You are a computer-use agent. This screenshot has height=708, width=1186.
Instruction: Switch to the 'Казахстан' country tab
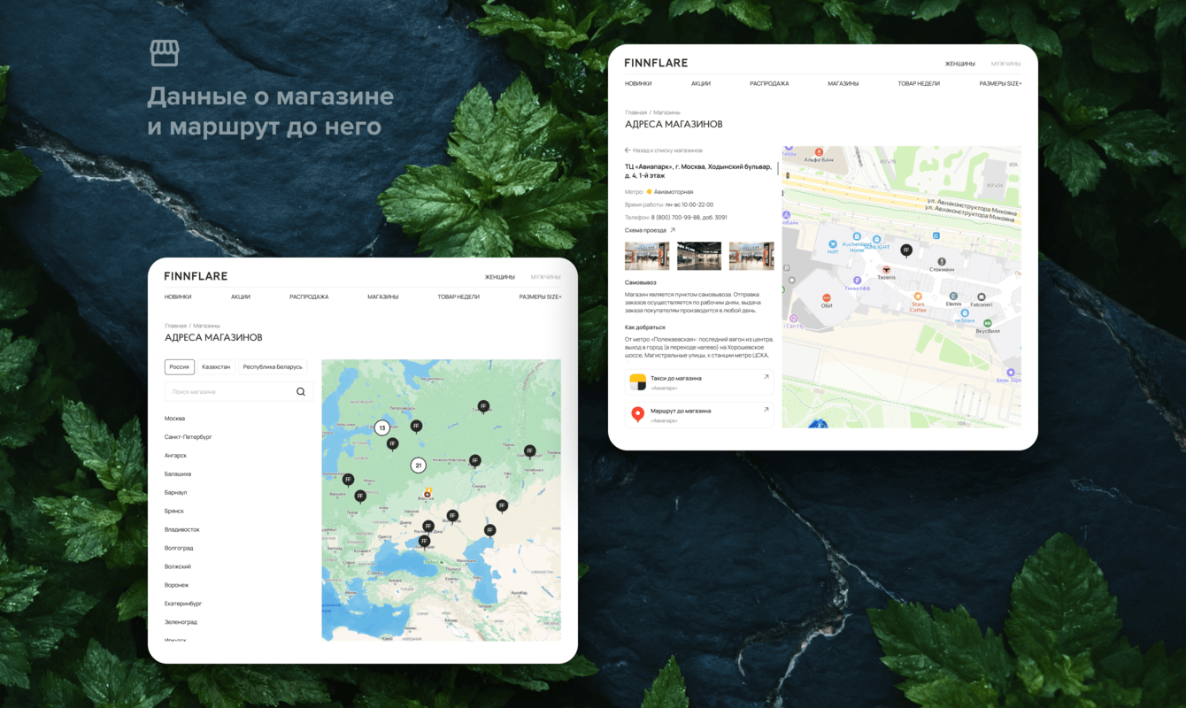click(216, 366)
